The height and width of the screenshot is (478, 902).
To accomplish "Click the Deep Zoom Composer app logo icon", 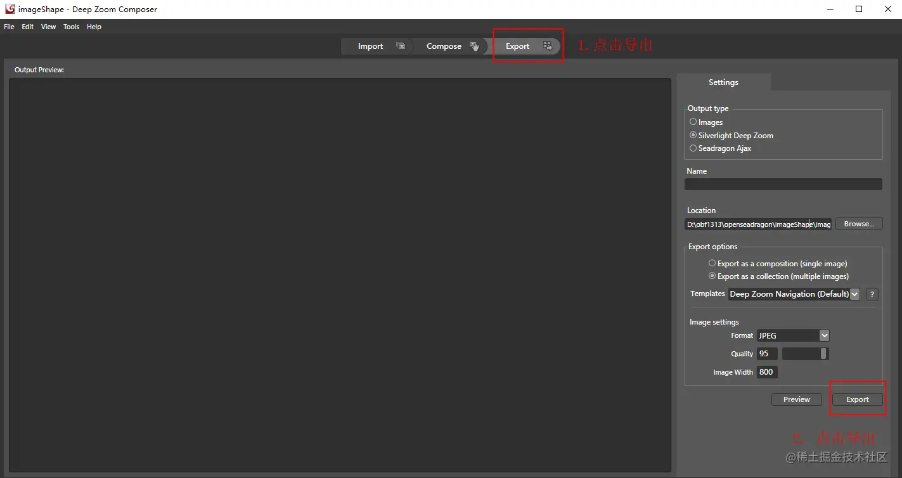I will pos(10,9).
